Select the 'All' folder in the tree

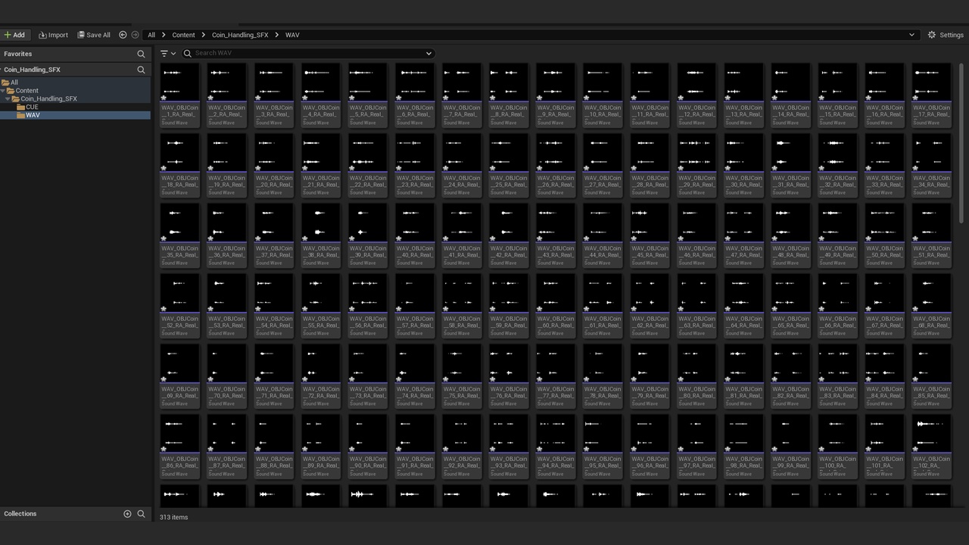click(x=14, y=83)
